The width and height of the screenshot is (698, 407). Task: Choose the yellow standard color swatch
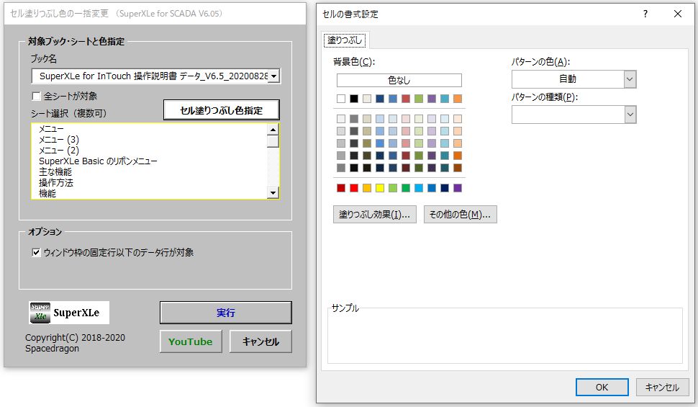coord(380,188)
